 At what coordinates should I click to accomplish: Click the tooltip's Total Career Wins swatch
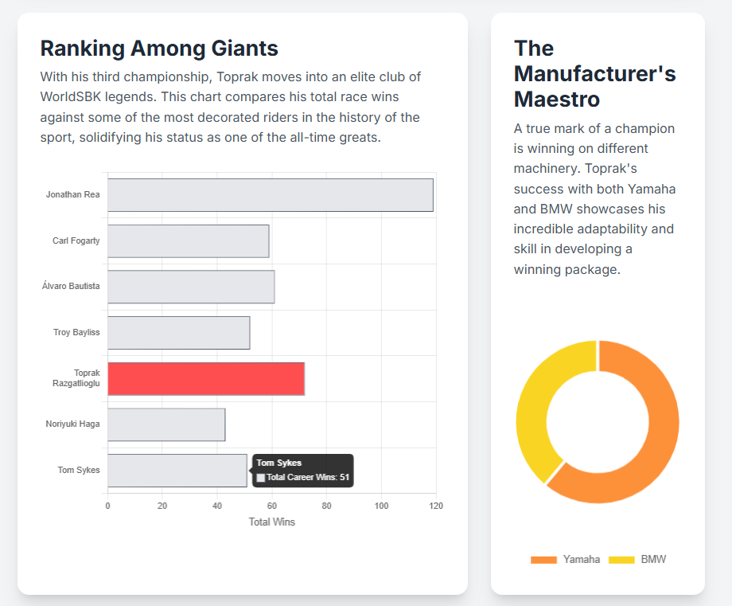tap(261, 478)
